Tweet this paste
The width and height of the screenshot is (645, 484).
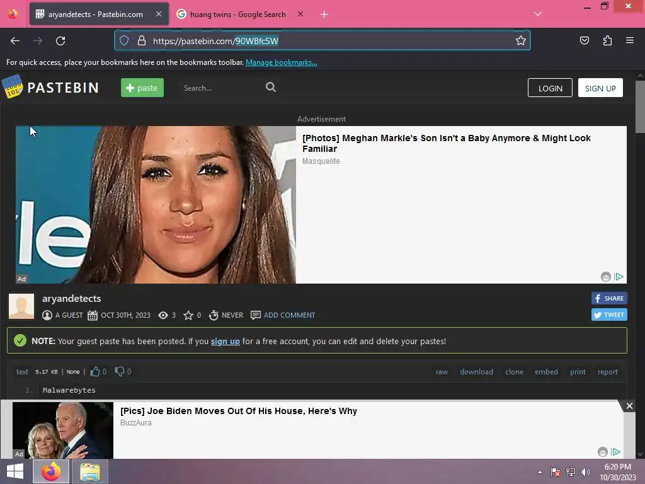point(609,315)
